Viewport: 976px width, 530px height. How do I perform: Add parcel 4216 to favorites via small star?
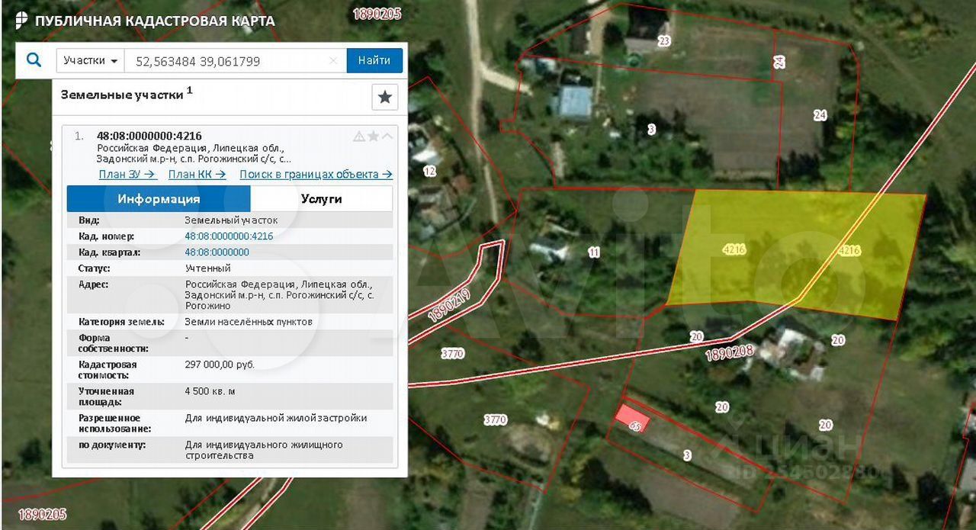tap(373, 137)
